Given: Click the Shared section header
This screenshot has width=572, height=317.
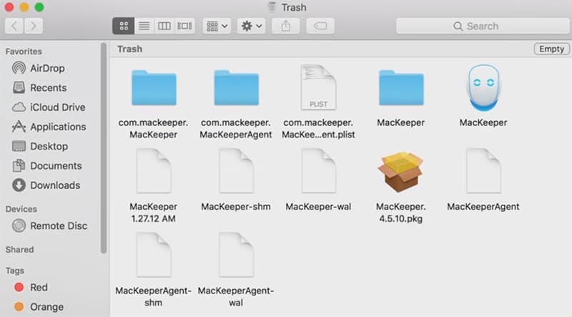Looking at the screenshot, I should [x=20, y=250].
